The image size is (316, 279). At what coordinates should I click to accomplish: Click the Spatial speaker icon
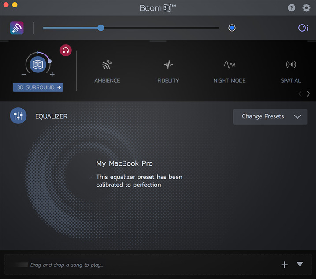click(291, 65)
